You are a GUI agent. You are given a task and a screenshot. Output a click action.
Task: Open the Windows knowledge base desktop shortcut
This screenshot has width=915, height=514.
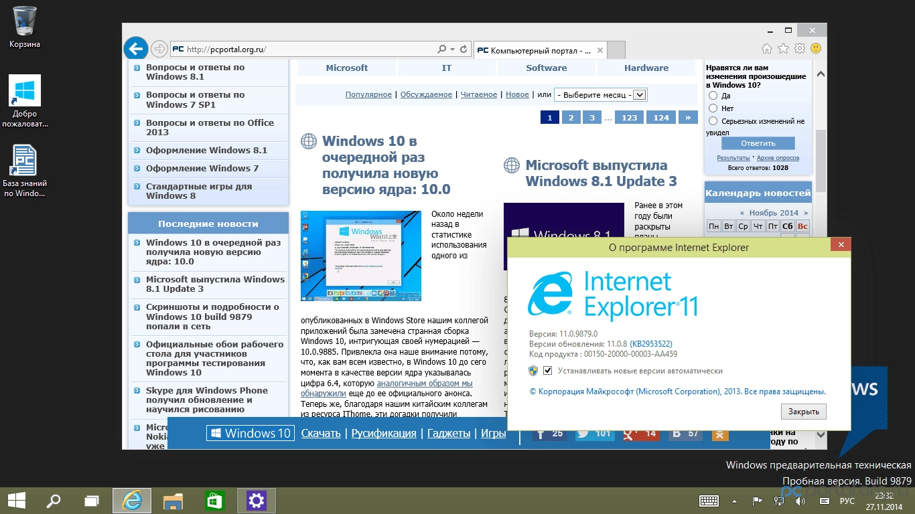point(25,171)
